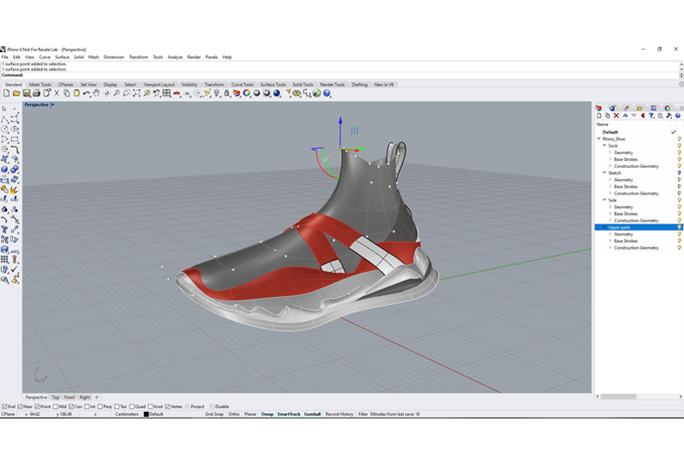
Task: Enable the Mid osnap checkbox
Action: click(x=55, y=407)
